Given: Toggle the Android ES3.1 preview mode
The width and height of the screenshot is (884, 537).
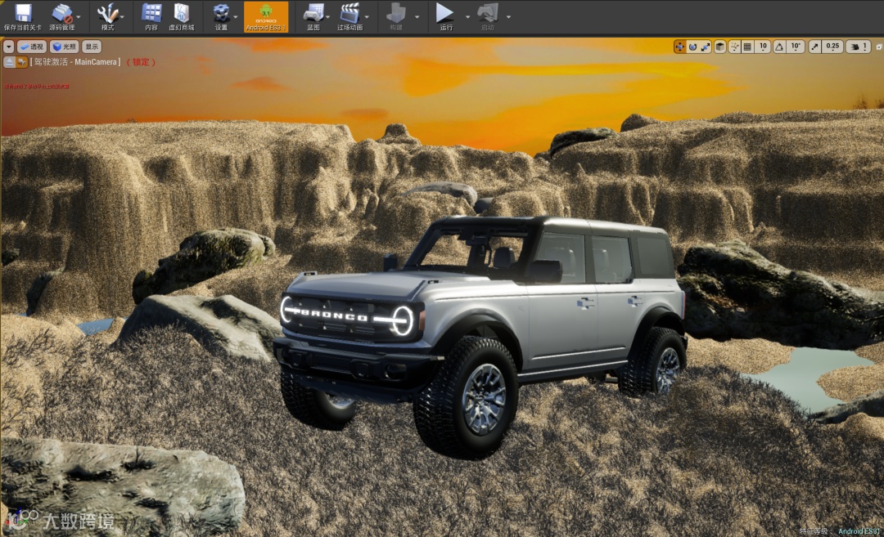Looking at the screenshot, I should pyautogui.click(x=265, y=17).
